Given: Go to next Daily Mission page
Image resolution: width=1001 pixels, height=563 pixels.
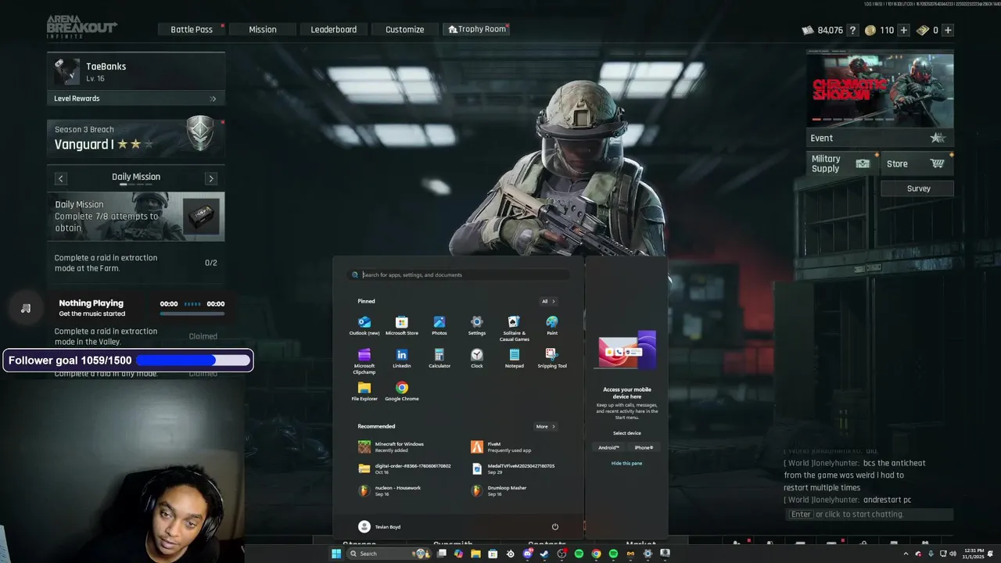Looking at the screenshot, I should tap(211, 179).
